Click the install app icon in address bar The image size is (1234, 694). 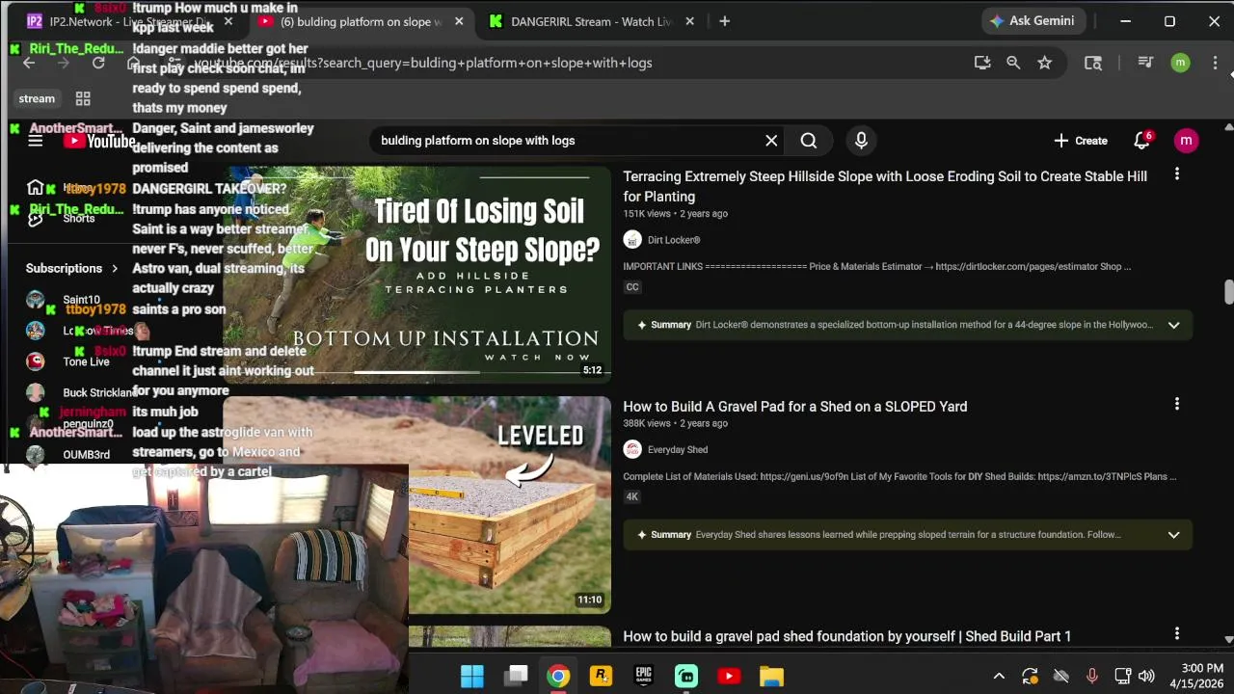(x=982, y=63)
